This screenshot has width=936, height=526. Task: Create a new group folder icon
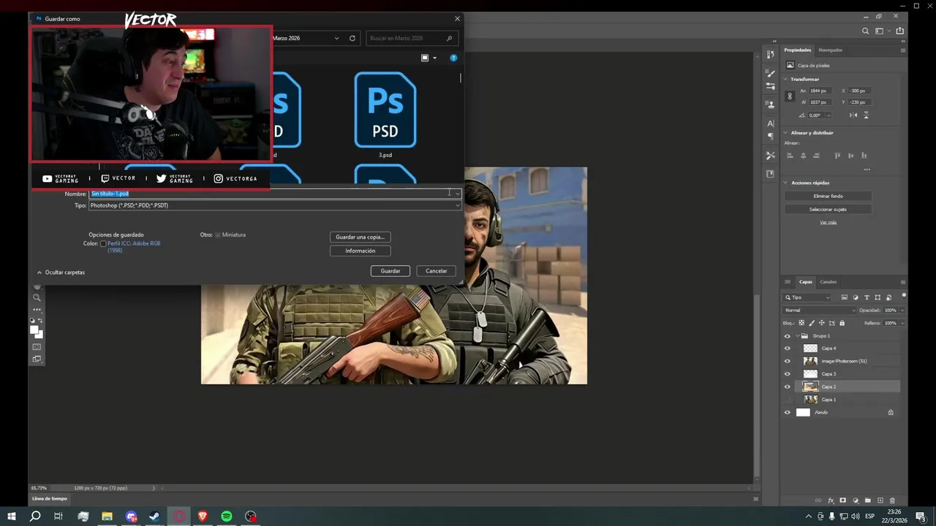868,500
